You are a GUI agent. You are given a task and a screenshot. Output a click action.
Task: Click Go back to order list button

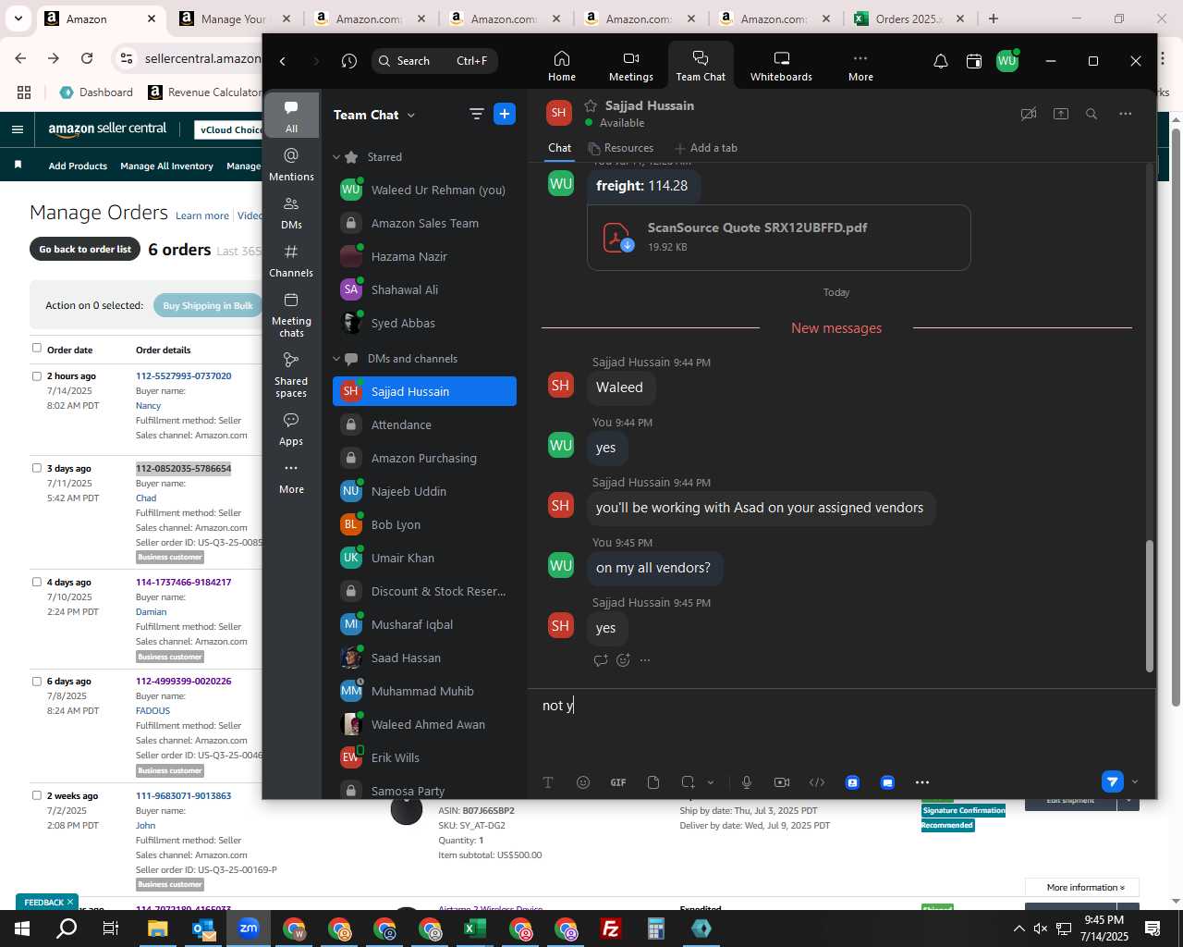pyautogui.click(x=85, y=250)
